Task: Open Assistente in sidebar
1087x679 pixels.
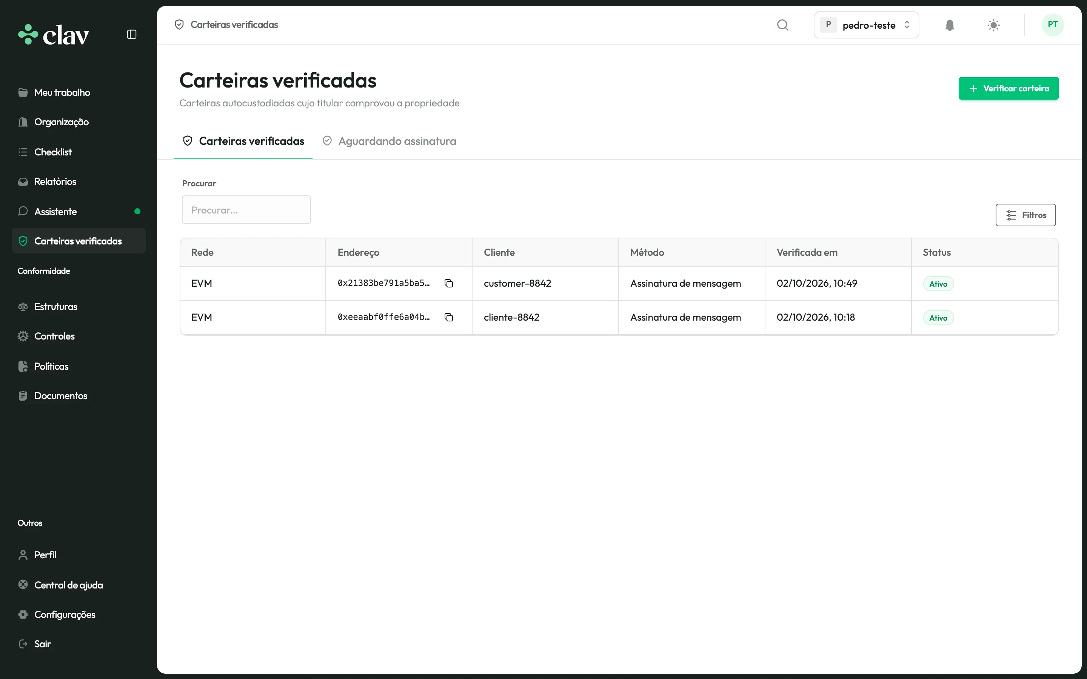Action: [x=79, y=212]
